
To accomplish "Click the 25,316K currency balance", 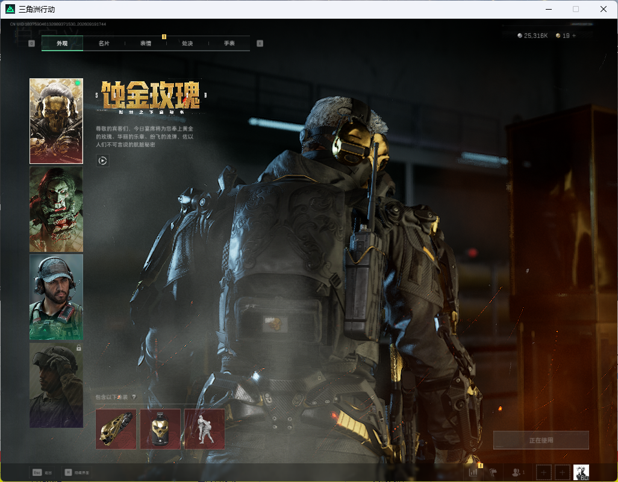I will coord(532,36).
